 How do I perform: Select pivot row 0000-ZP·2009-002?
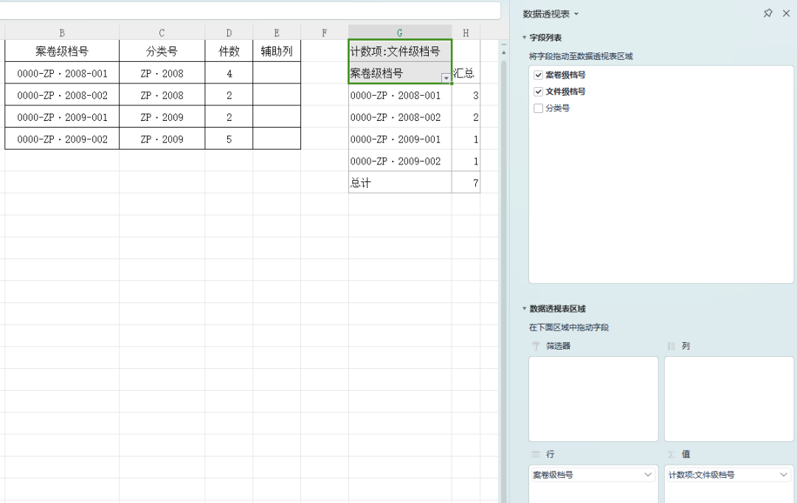[399, 161]
